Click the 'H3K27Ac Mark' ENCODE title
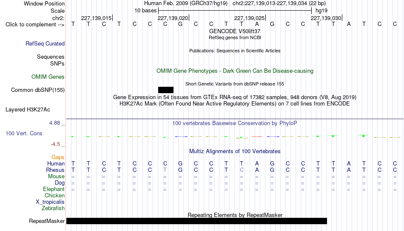 coord(235,104)
